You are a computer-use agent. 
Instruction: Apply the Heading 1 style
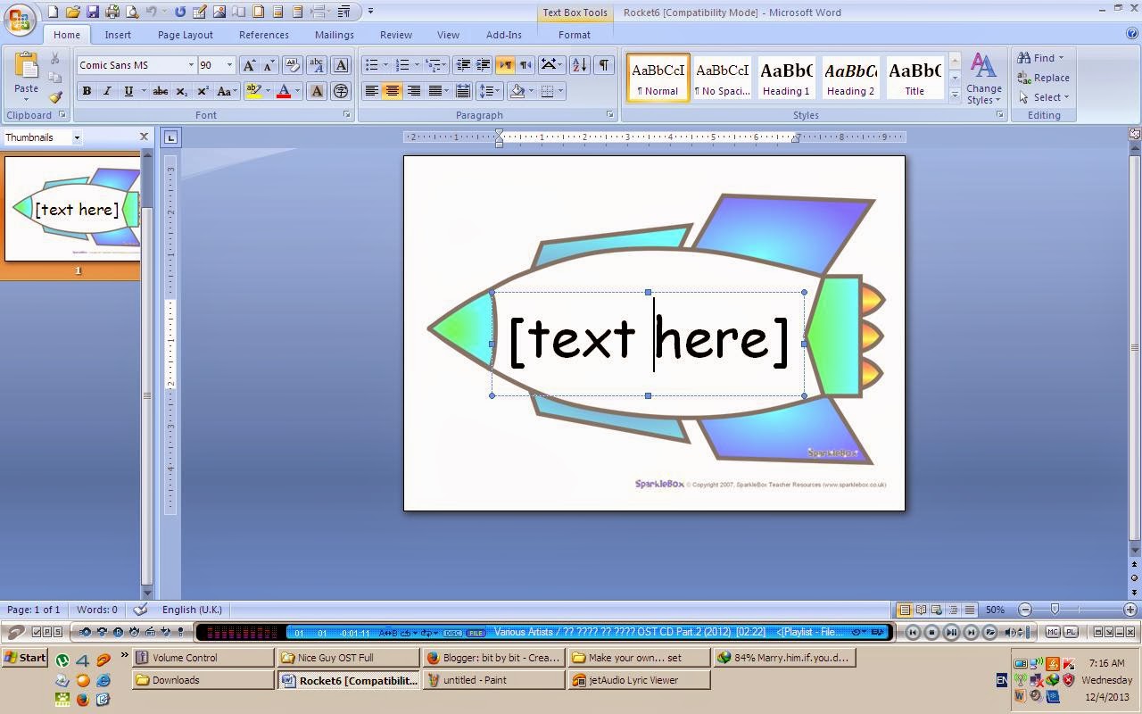point(786,77)
